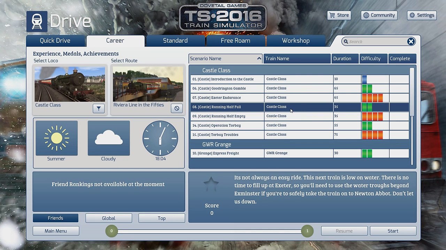Sort by Complete column header
The height and width of the screenshot is (250, 446).
(x=402, y=59)
